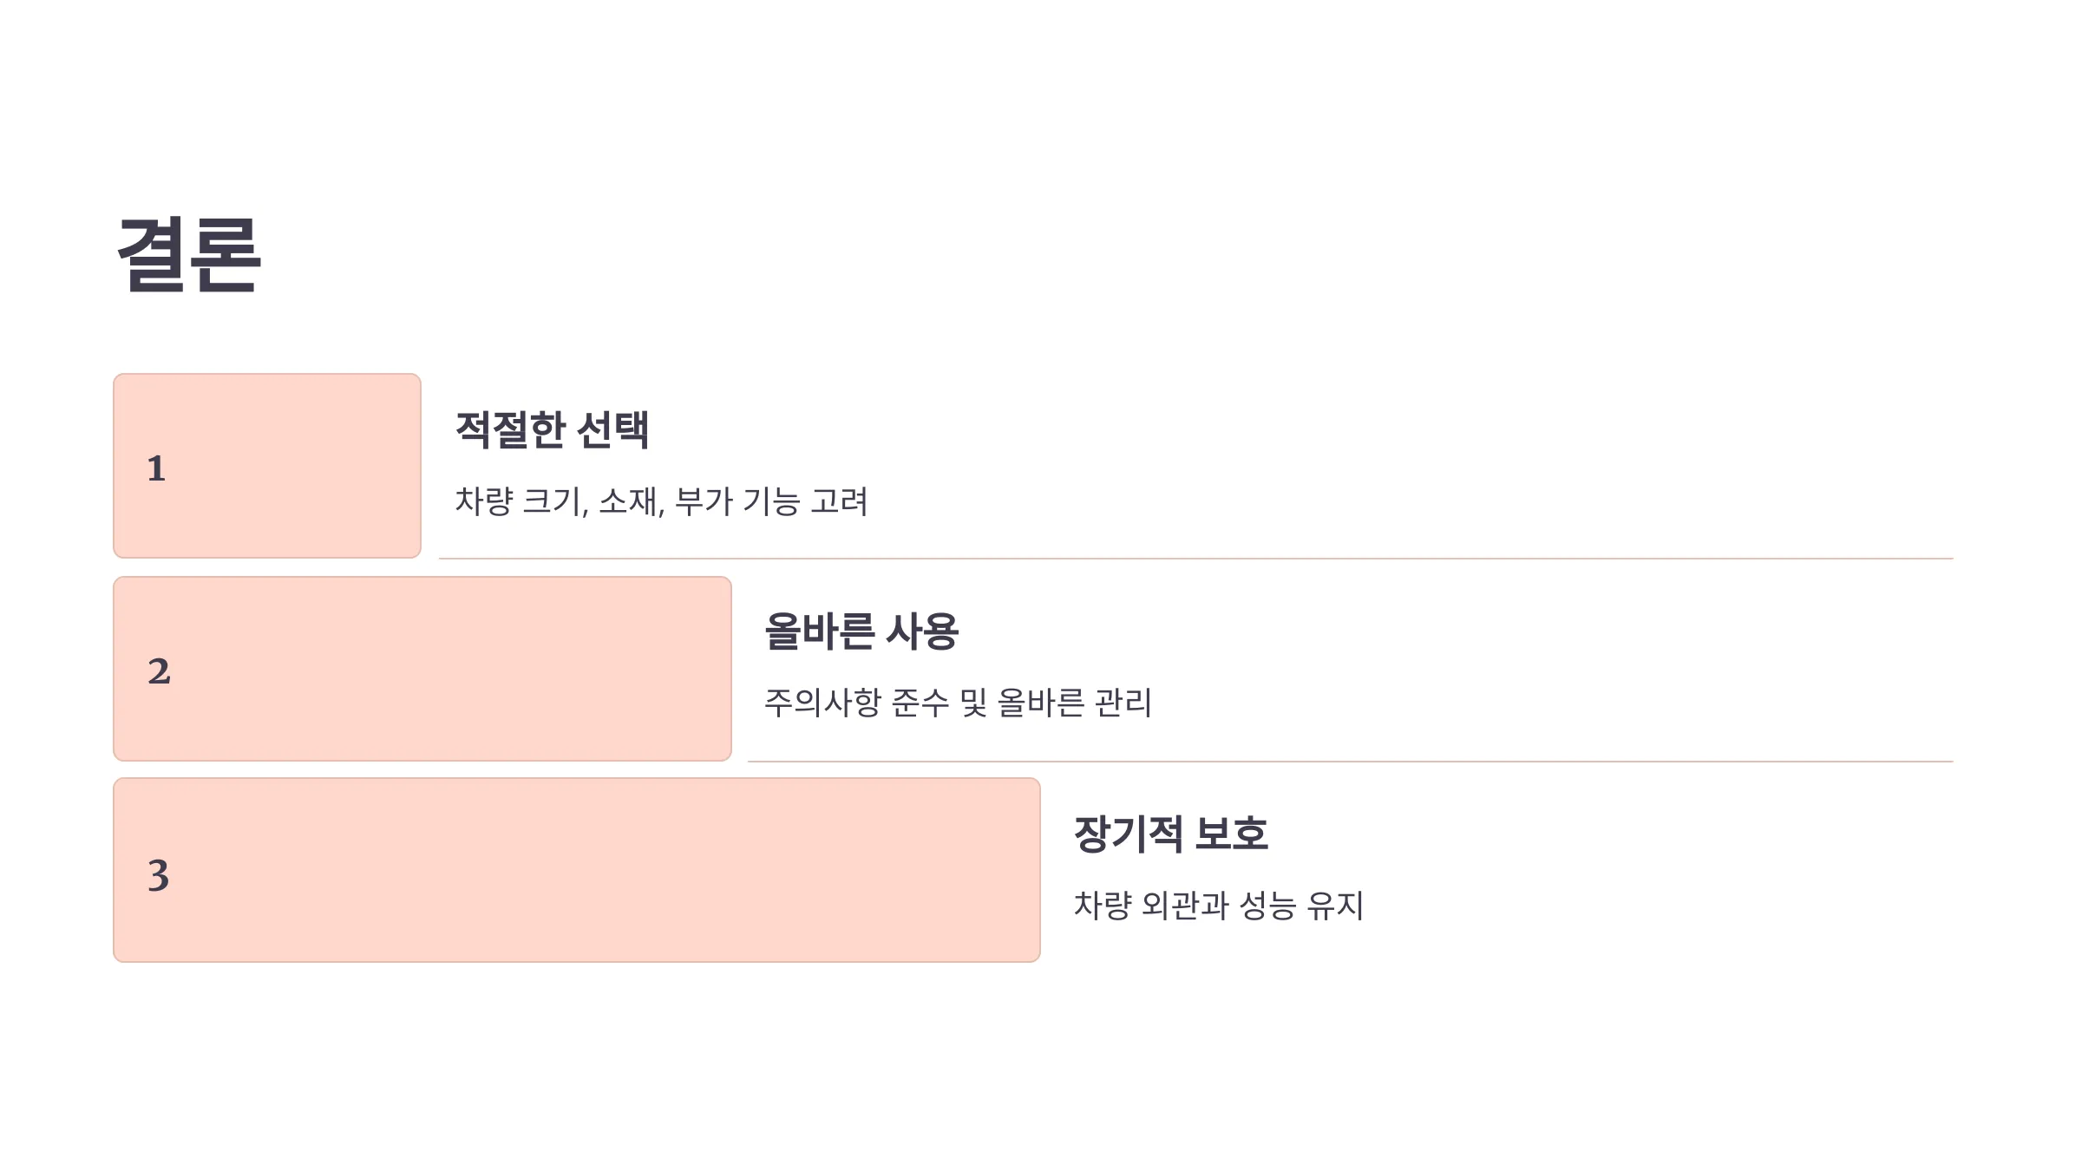Click the description starting with 차량 크기
2082x1171 pixels.
(x=662, y=501)
